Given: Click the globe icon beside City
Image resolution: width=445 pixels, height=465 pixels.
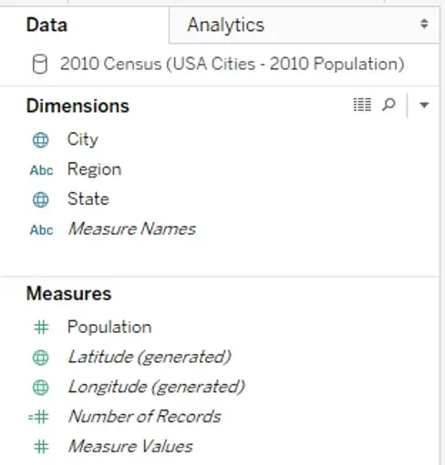Looking at the screenshot, I should 40,140.
